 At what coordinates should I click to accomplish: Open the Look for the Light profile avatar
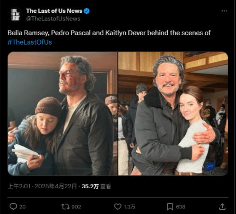point(15,15)
